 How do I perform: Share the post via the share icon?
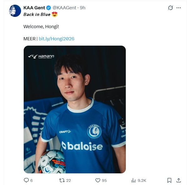[179, 180]
